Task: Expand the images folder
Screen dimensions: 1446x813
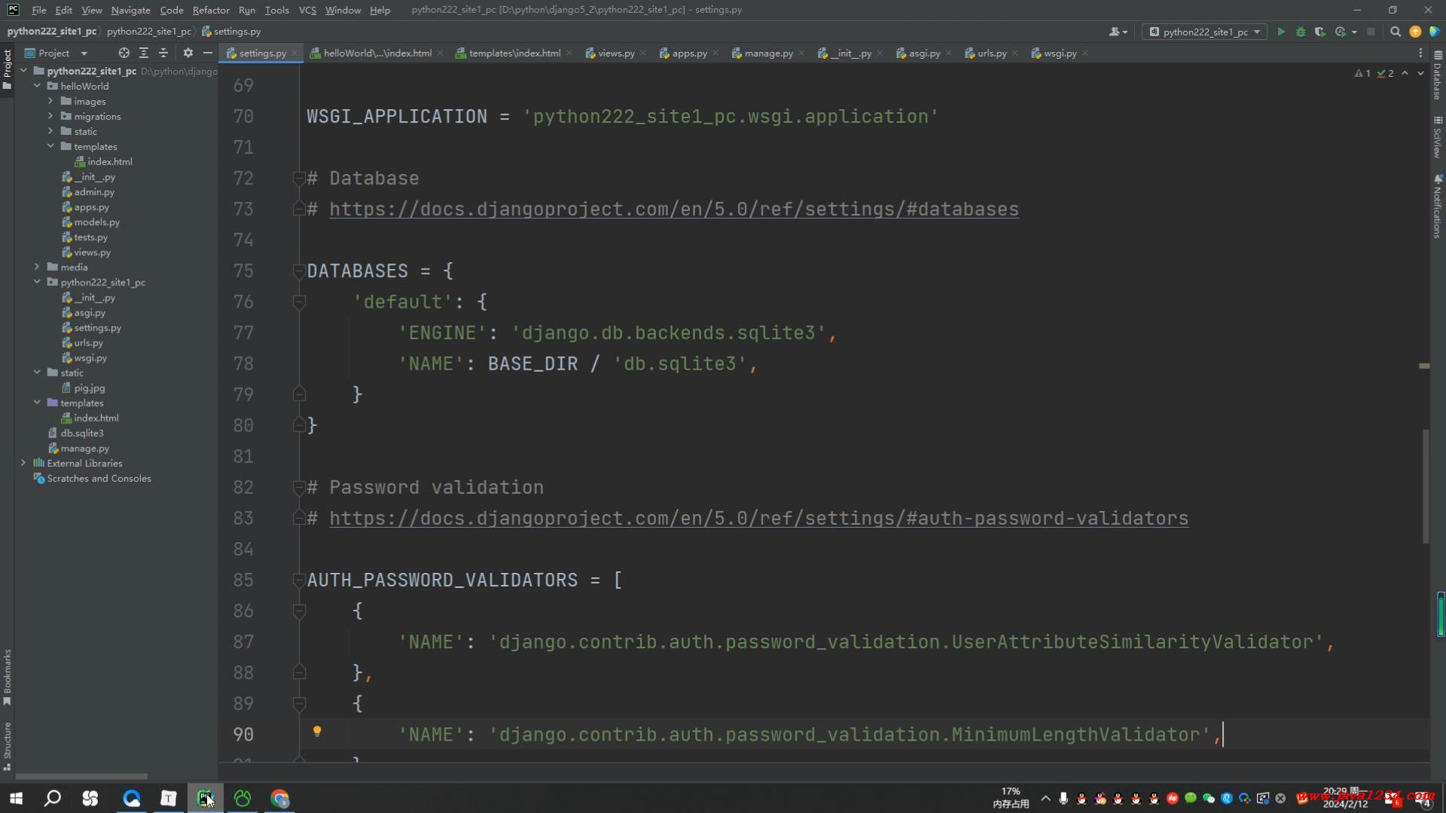Action: (x=50, y=101)
